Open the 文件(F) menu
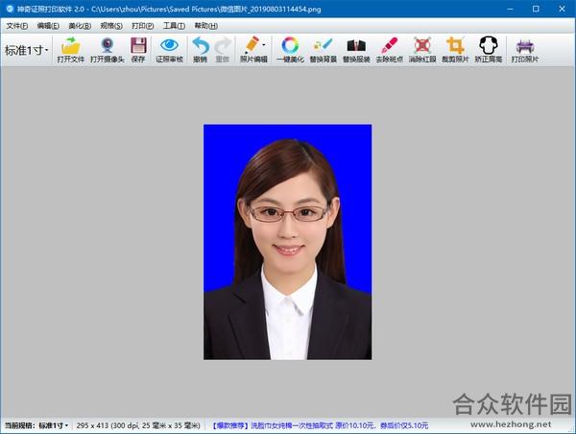 point(17,26)
